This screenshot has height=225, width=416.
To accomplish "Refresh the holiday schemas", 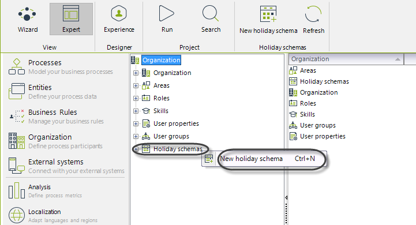I will click(314, 20).
